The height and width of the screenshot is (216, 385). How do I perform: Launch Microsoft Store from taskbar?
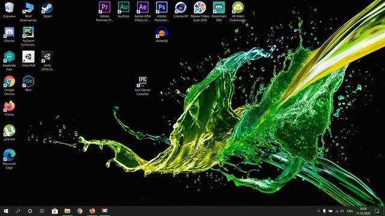coord(55,211)
